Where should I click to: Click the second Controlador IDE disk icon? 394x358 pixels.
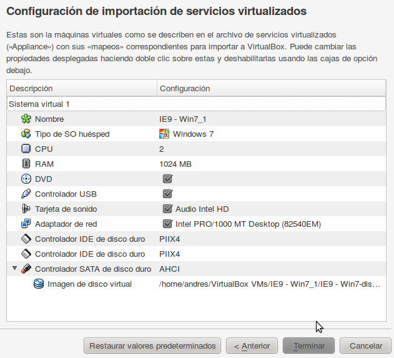26,254
